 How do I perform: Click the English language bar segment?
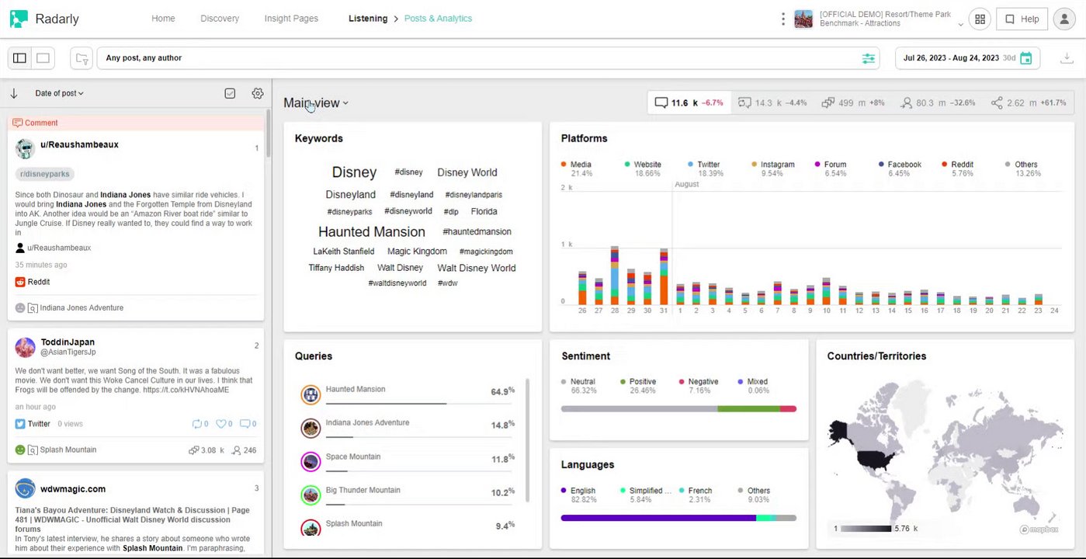(x=658, y=518)
